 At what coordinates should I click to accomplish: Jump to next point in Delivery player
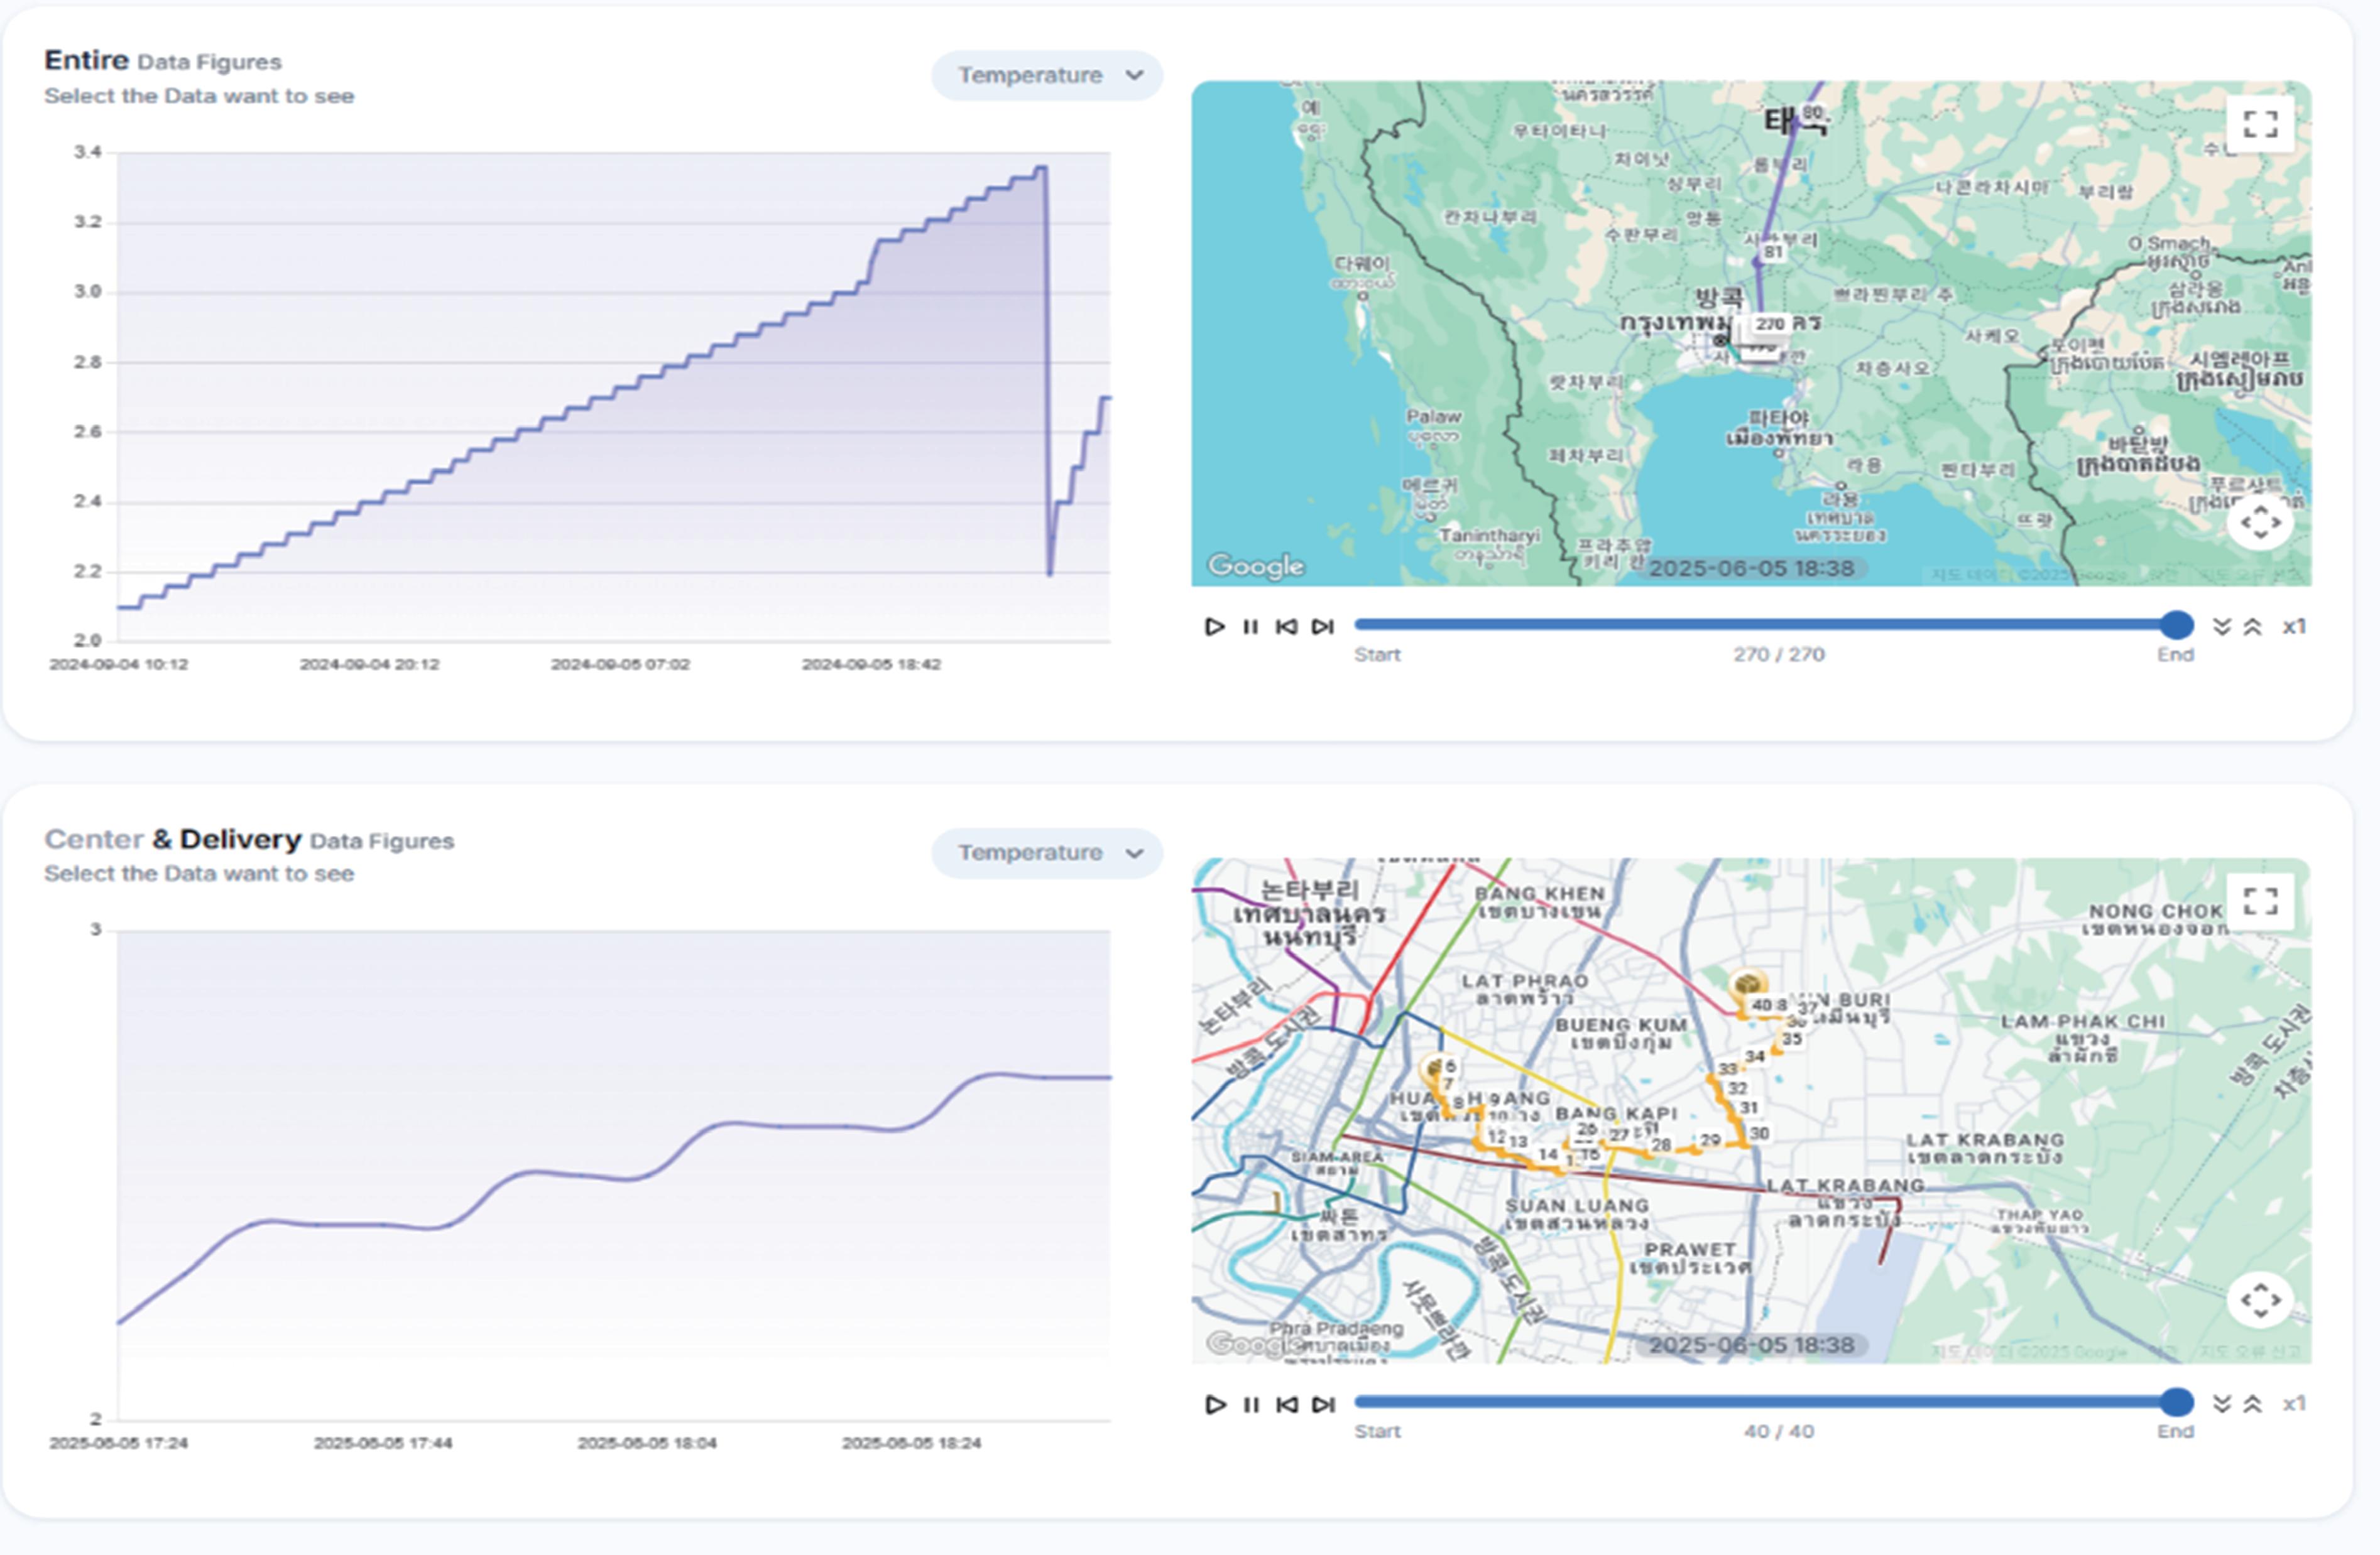coord(1323,1404)
